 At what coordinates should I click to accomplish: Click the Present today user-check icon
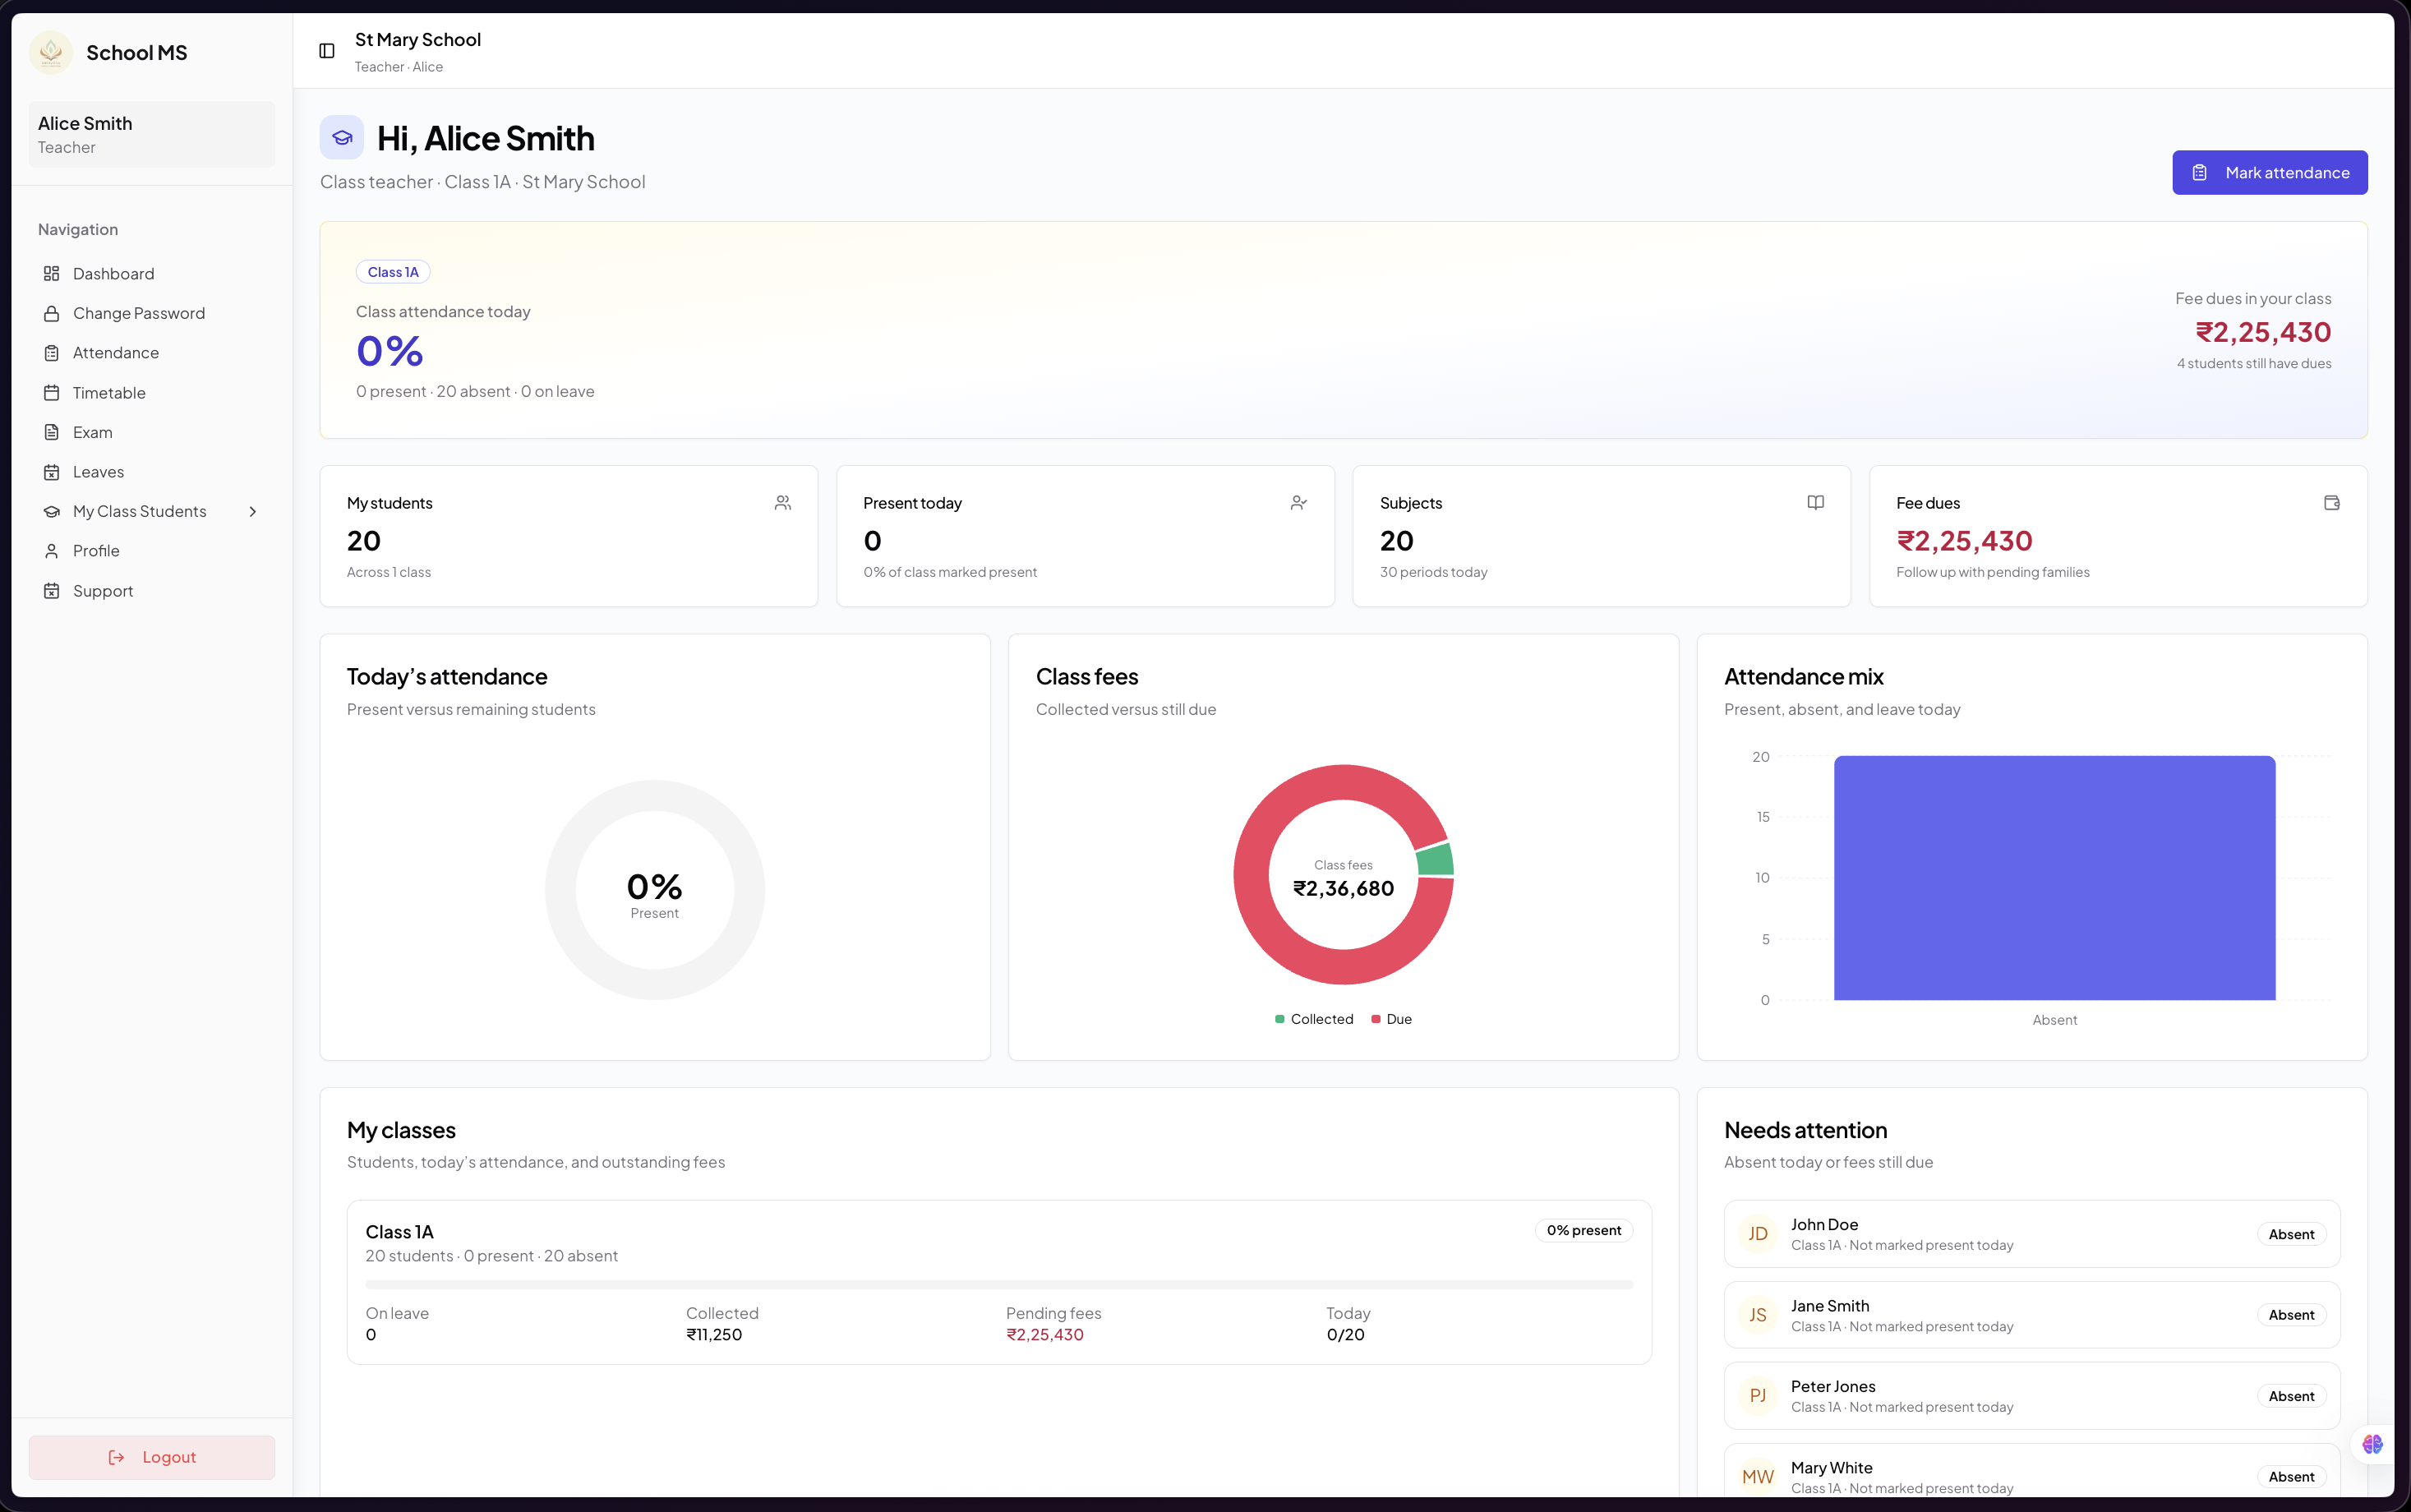pos(1299,503)
